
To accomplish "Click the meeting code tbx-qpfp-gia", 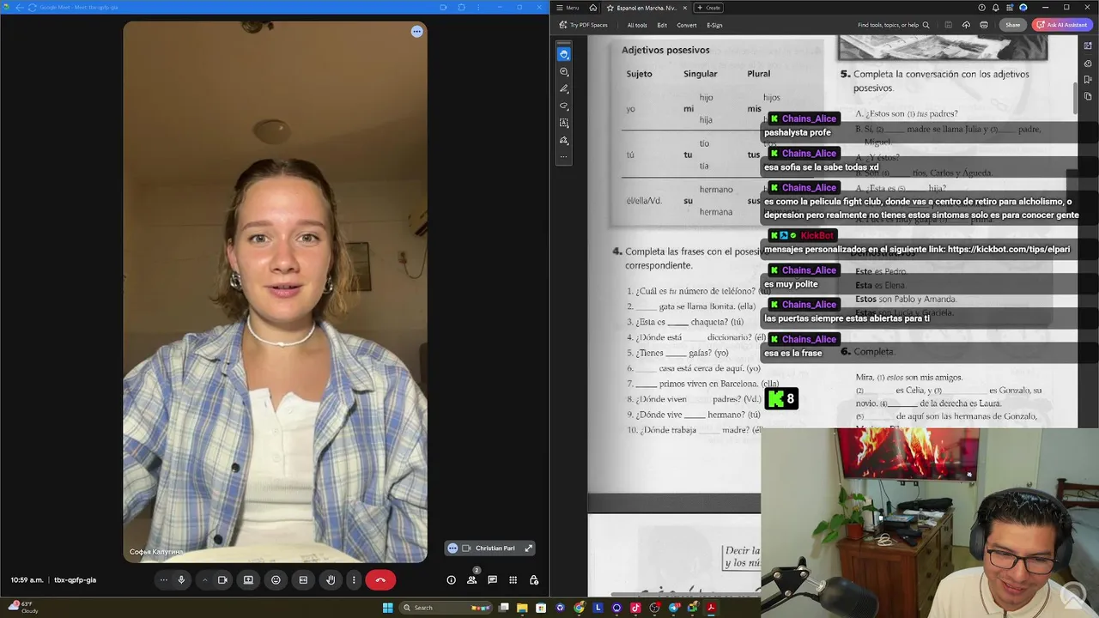I will click(x=75, y=580).
